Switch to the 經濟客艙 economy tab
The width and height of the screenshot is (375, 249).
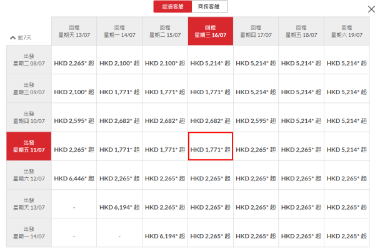coord(172,6)
